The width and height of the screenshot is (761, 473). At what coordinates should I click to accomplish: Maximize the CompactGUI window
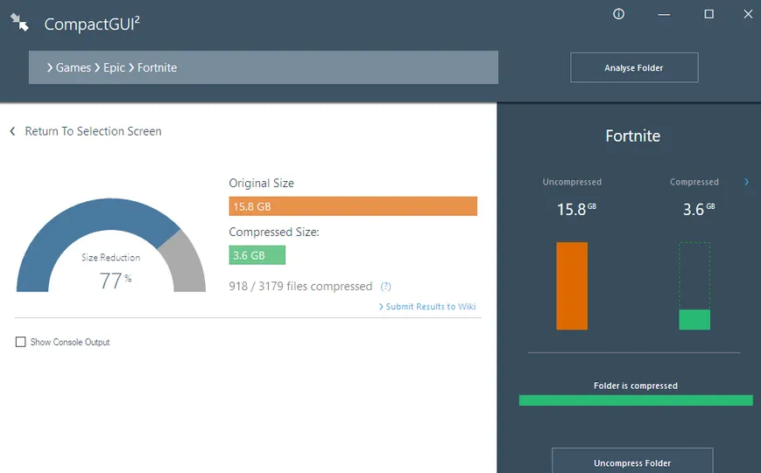tap(708, 14)
